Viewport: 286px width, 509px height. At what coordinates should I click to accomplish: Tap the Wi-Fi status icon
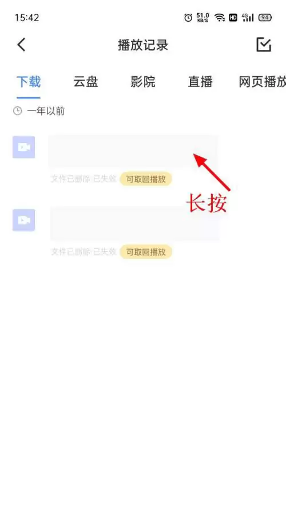pyautogui.click(x=220, y=18)
